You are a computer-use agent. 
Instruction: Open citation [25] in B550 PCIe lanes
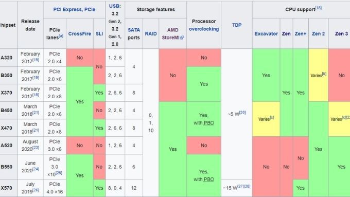click(x=59, y=173)
